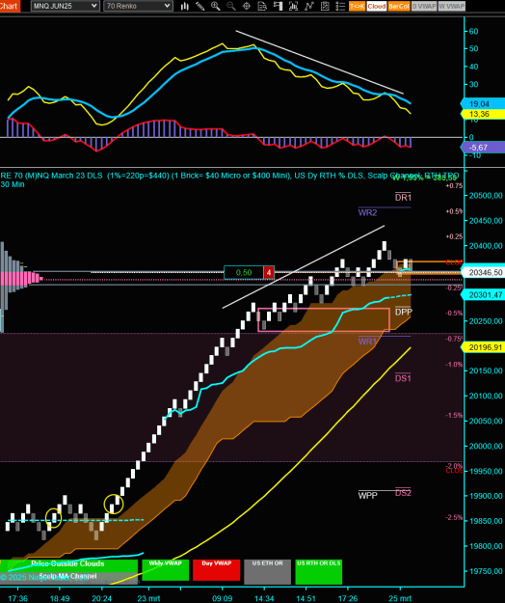The height and width of the screenshot is (603, 505).
Task: Click the DR1 pivot label
Action: (403, 197)
